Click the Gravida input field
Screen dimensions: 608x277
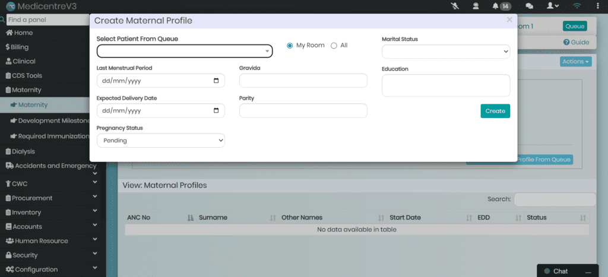[x=303, y=81]
